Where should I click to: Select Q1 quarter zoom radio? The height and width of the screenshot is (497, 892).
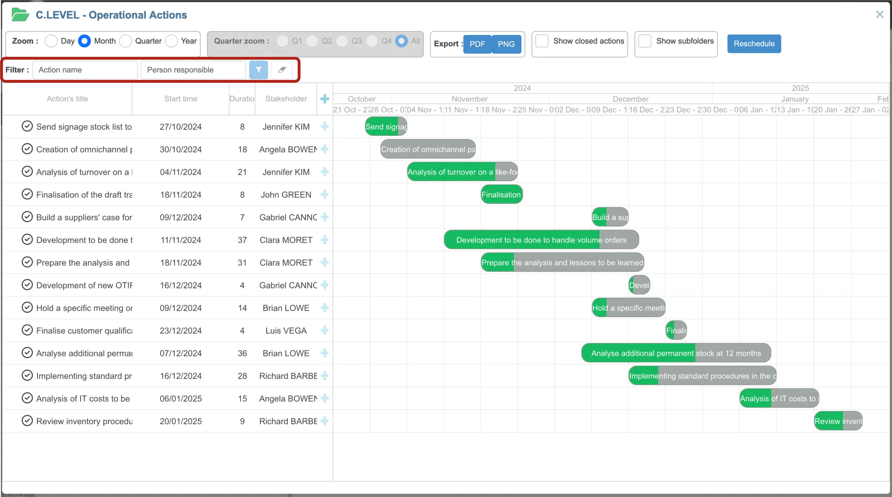pyautogui.click(x=282, y=41)
